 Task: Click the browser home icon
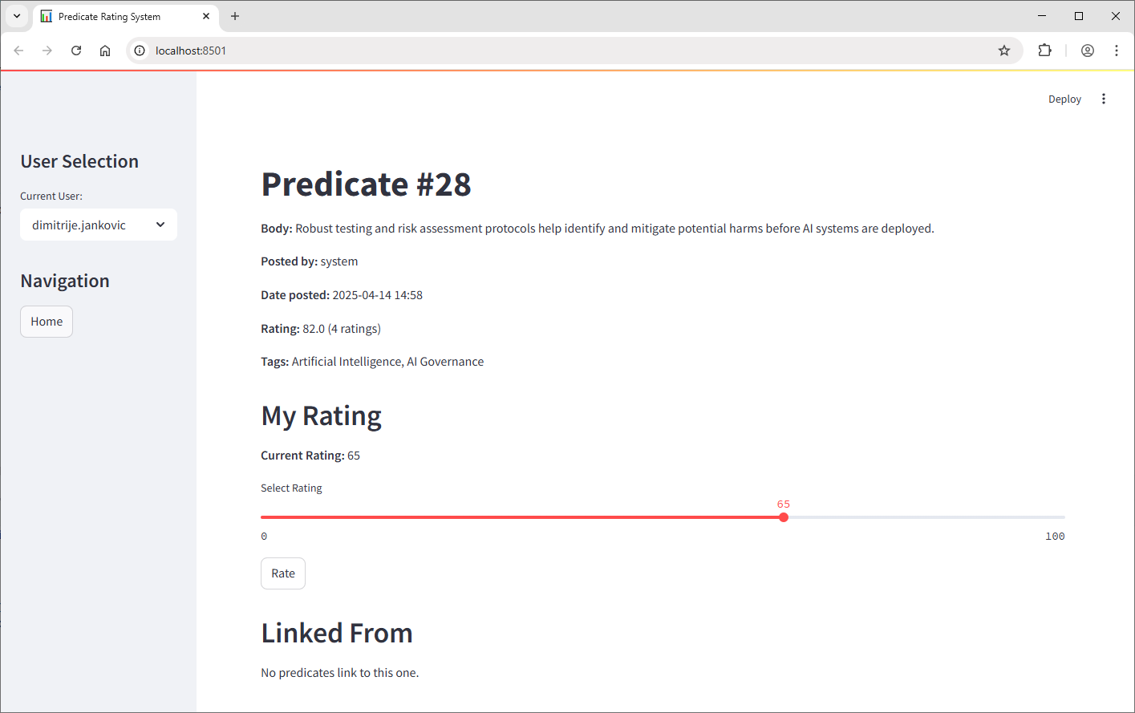105,51
